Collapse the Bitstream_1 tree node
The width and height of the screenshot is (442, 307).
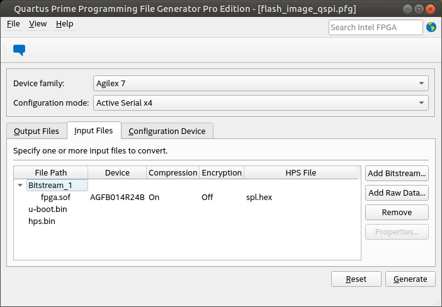click(x=20, y=185)
